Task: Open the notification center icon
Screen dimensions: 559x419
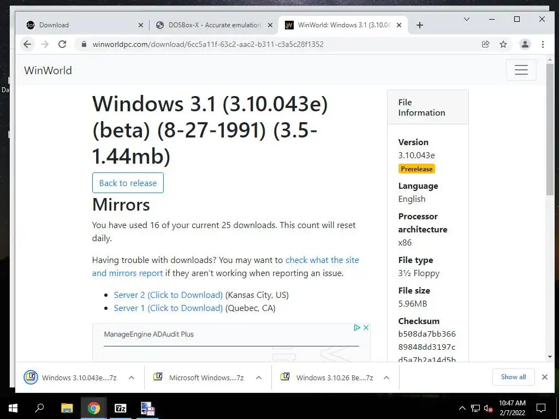Action: coord(541,408)
